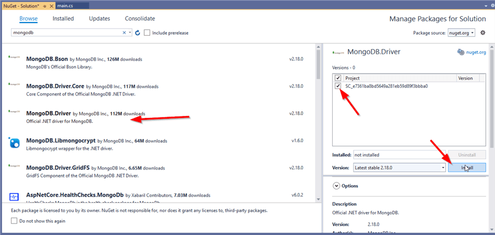The width and height of the screenshot is (495, 235).
Task: Switch to the Consolidate tab
Action: tap(140, 19)
